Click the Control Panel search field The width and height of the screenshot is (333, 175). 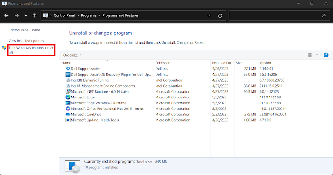[275, 16]
